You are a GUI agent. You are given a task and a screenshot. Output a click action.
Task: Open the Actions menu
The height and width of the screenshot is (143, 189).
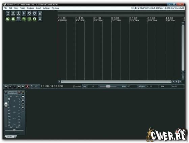tap(46, 8)
